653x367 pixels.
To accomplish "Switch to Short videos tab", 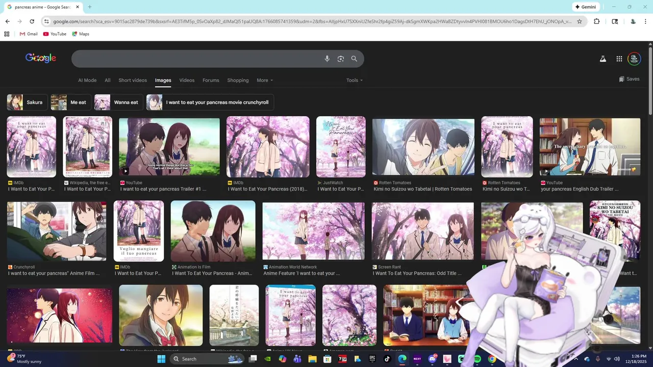I will [x=133, y=80].
